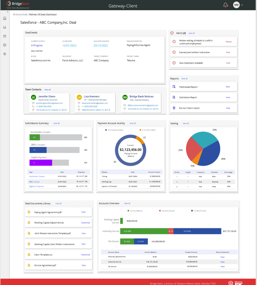The width and height of the screenshot is (257, 285).
Task: Click the blue 280G Consent progress bar
Action: [38, 150]
